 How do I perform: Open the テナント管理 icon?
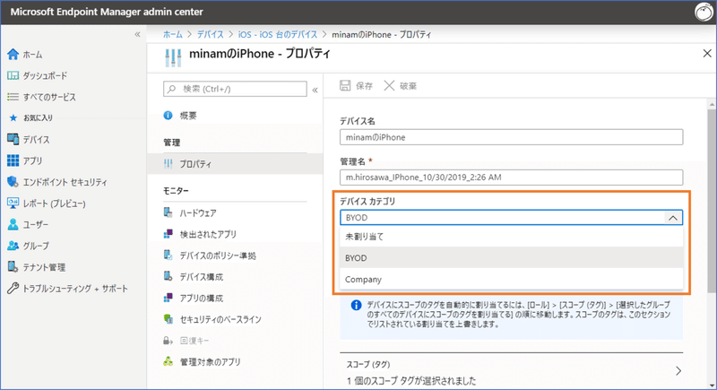pos(13,267)
